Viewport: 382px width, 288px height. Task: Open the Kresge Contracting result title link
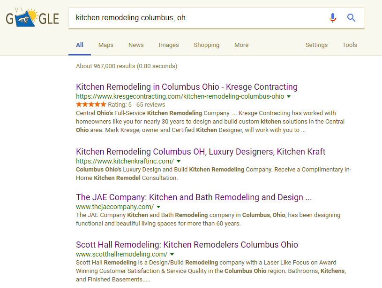coord(187,87)
